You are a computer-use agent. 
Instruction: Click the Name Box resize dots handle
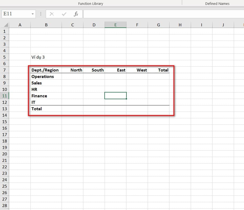coord(41,14)
